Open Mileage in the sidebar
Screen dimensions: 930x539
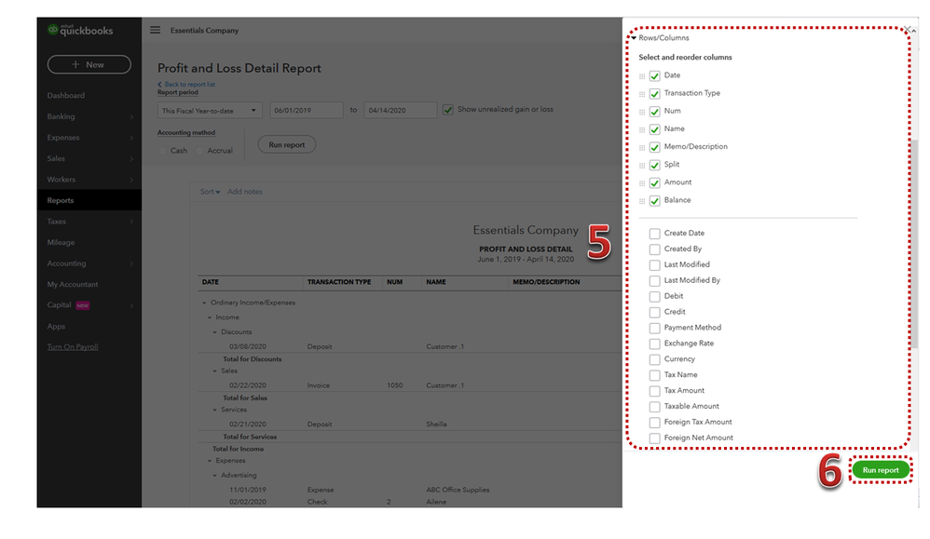(x=62, y=243)
